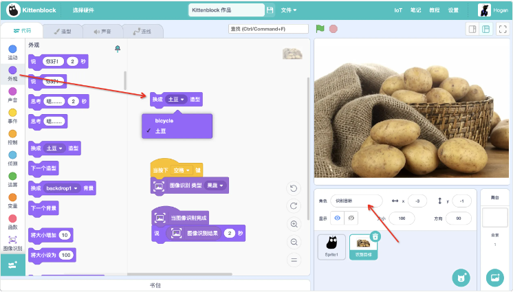Click 选择硬件 in the top bar
This screenshot has width=513, height=292.
[x=85, y=10]
